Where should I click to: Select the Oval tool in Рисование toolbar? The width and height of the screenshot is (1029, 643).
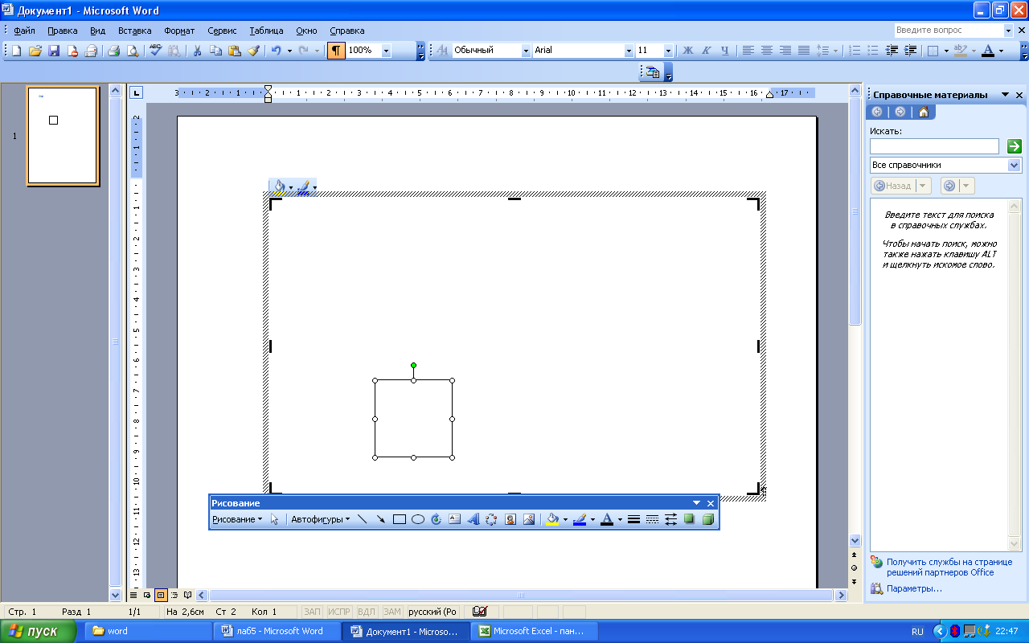(418, 519)
